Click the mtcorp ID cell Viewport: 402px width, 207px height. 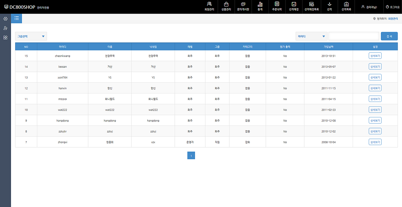(62, 99)
